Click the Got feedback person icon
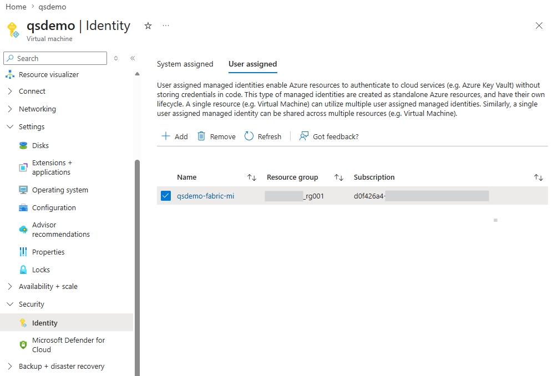The width and height of the screenshot is (553, 376). click(304, 136)
